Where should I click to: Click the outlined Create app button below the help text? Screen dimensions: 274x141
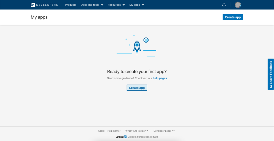pos(137,88)
